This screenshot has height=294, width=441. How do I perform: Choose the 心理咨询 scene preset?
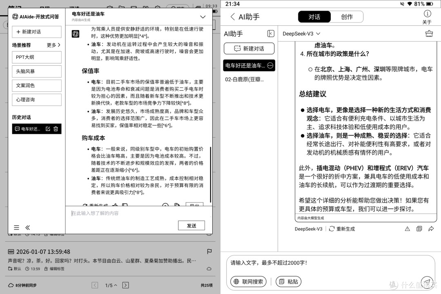click(x=37, y=100)
